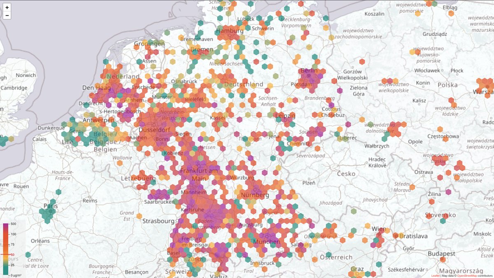494x278 pixels.
Task: Click the color gradient legend bar
Action: click(6, 249)
